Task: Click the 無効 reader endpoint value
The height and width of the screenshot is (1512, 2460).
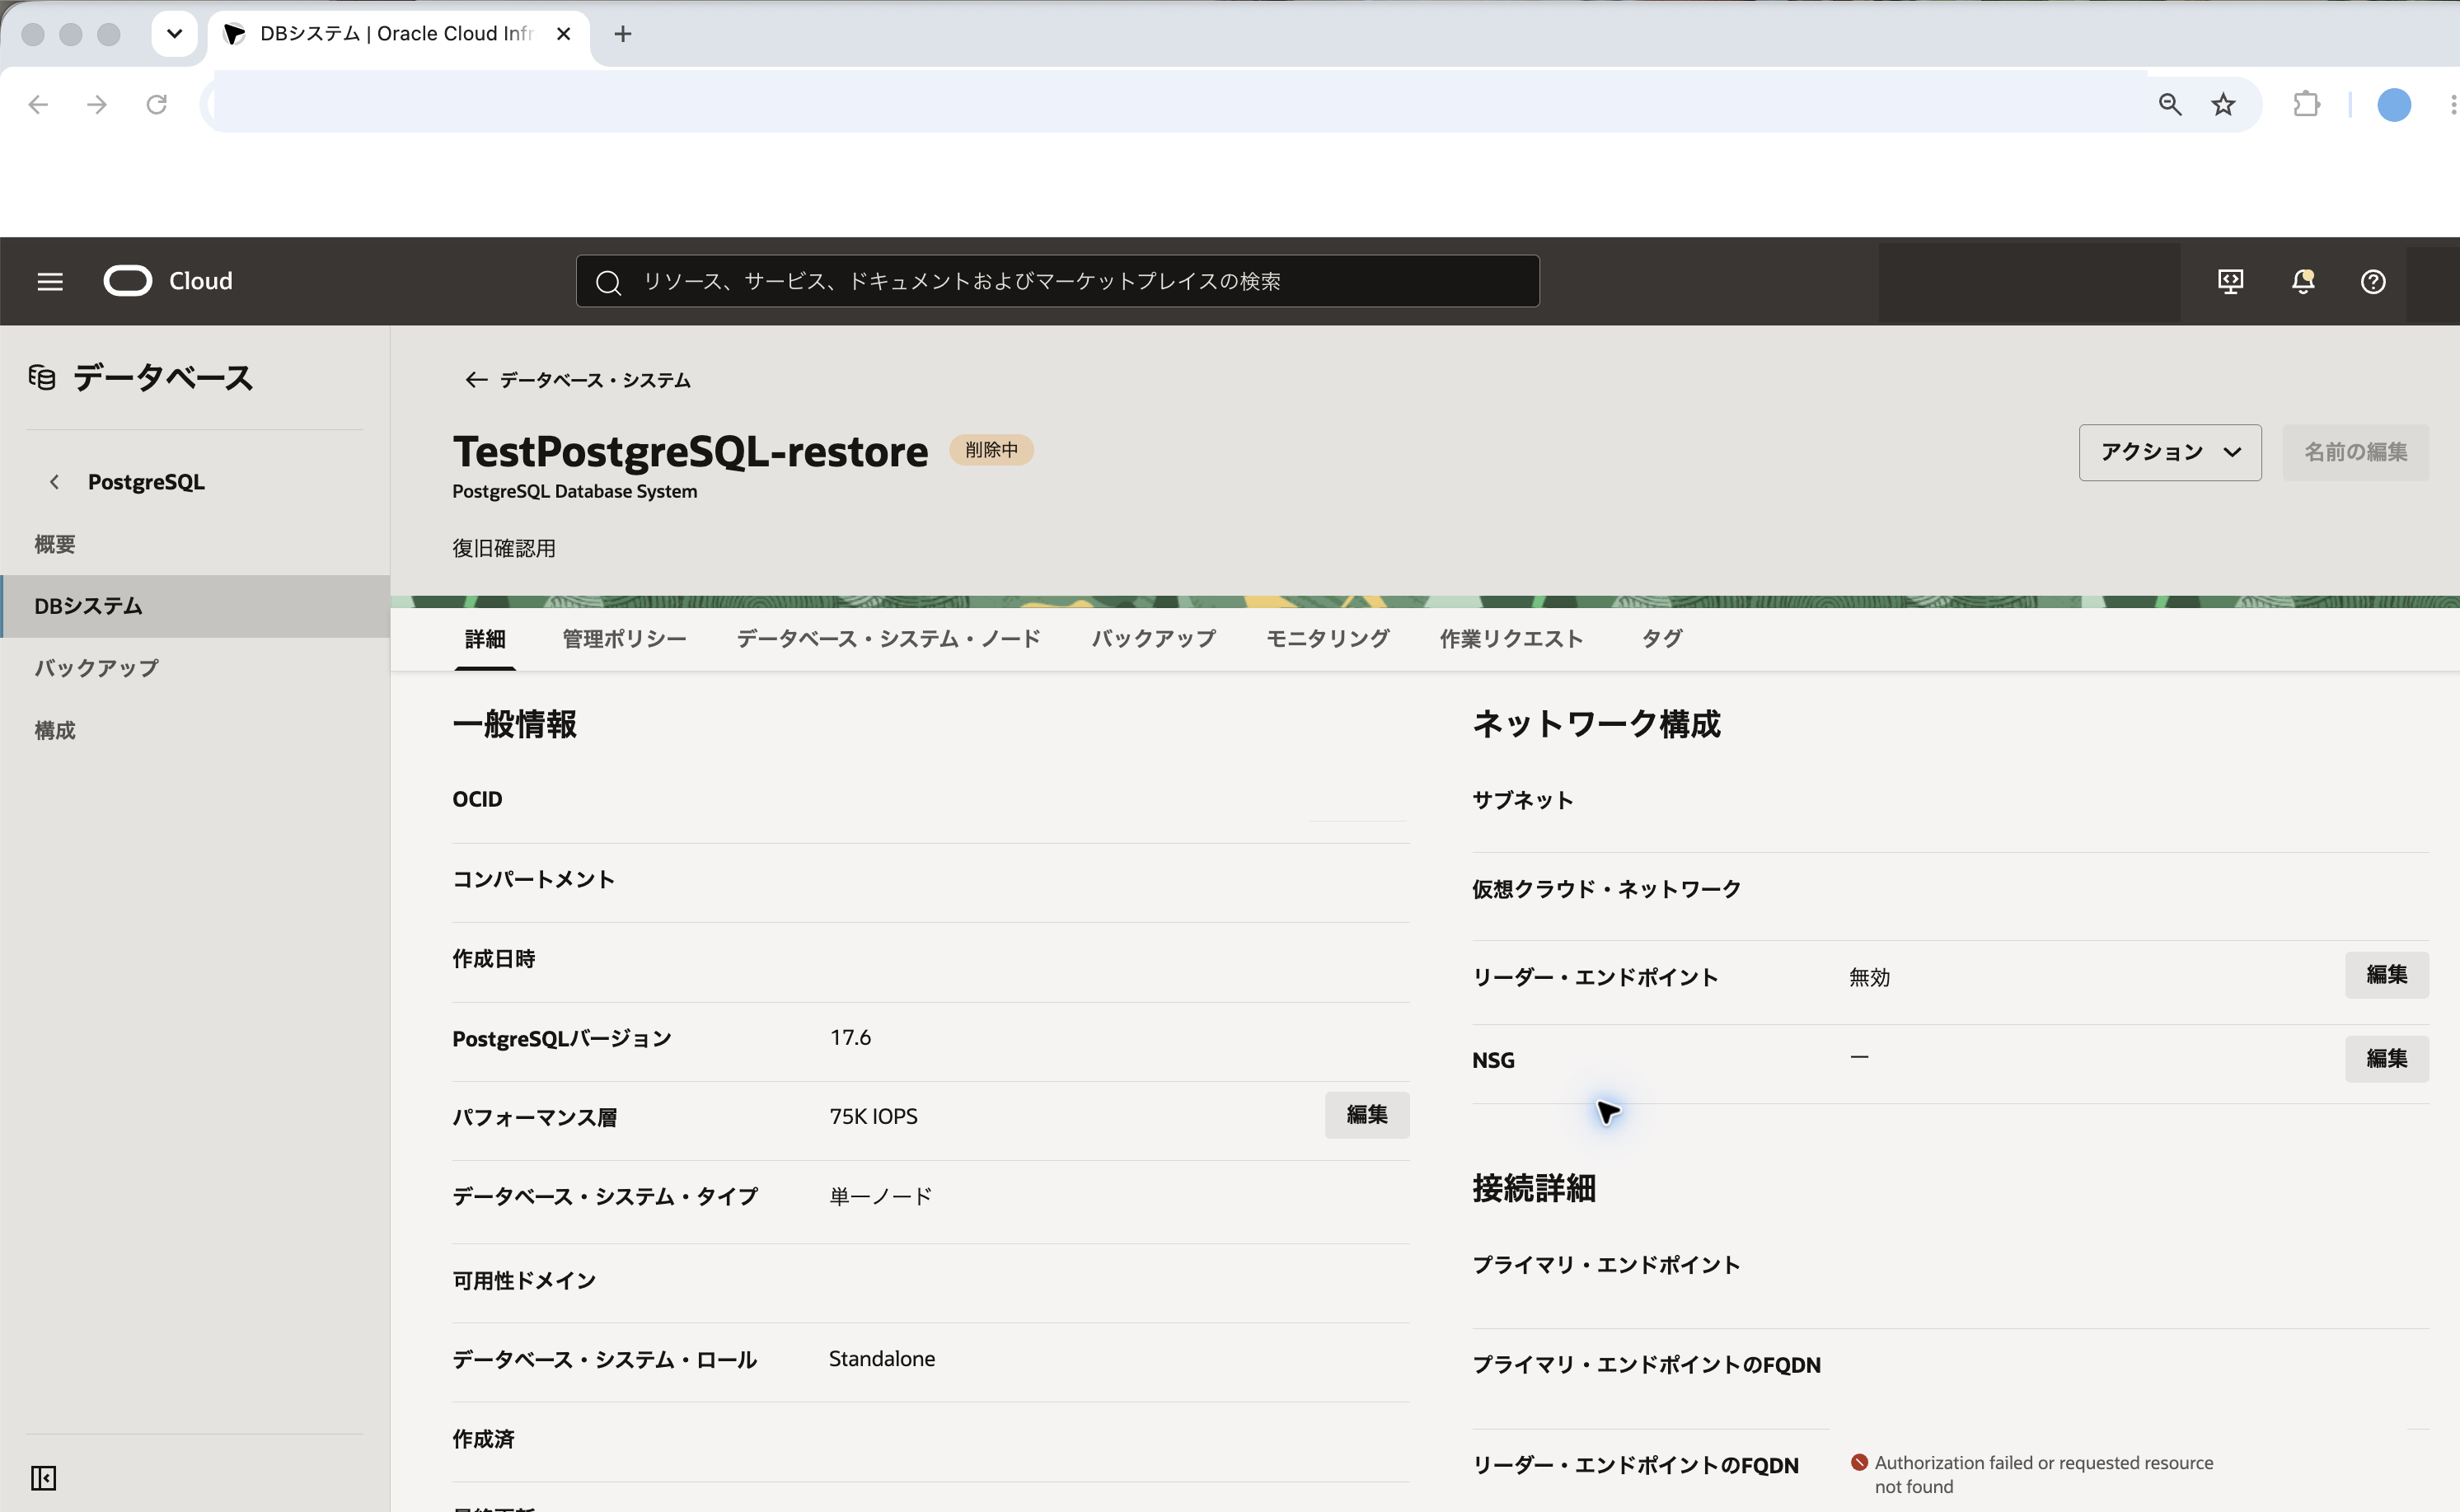Action: 1869,977
